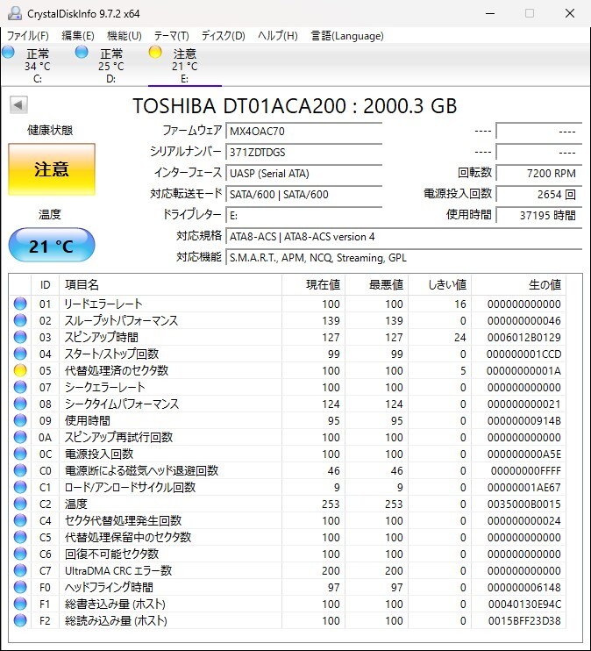Select the スループットパフォーマンス row text
591x651 pixels.
click(121, 320)
